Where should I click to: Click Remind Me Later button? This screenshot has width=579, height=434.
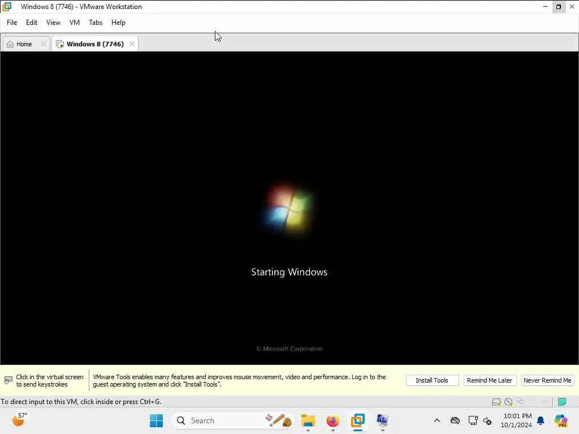tap(489, 380)
